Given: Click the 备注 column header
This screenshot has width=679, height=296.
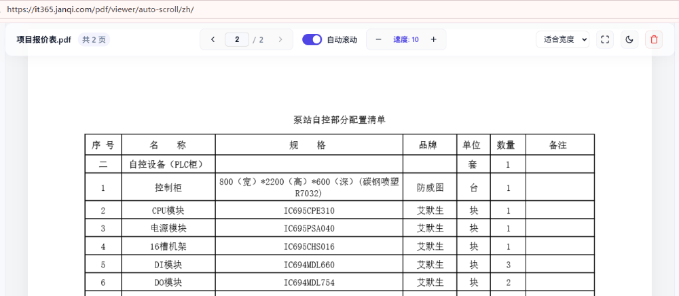Looking at the screenshot, I should 560,145.
